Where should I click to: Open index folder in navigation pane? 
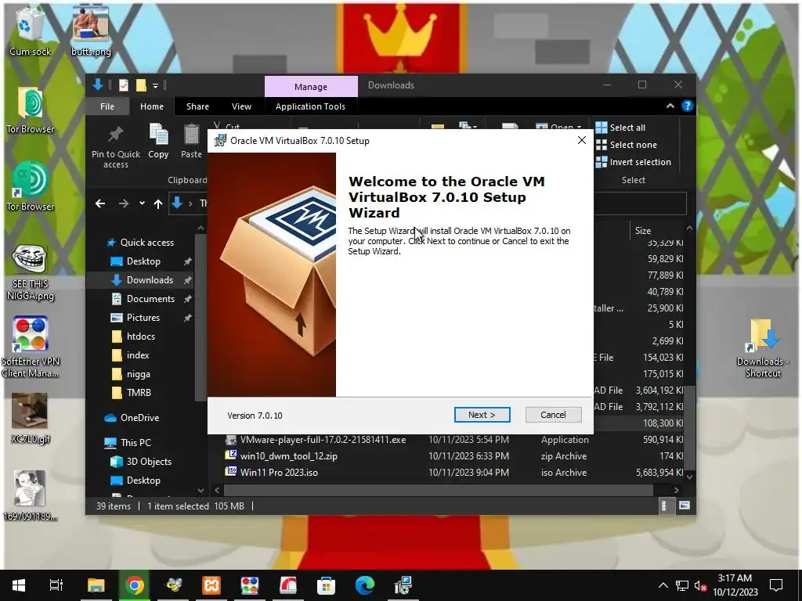point(138,355)
